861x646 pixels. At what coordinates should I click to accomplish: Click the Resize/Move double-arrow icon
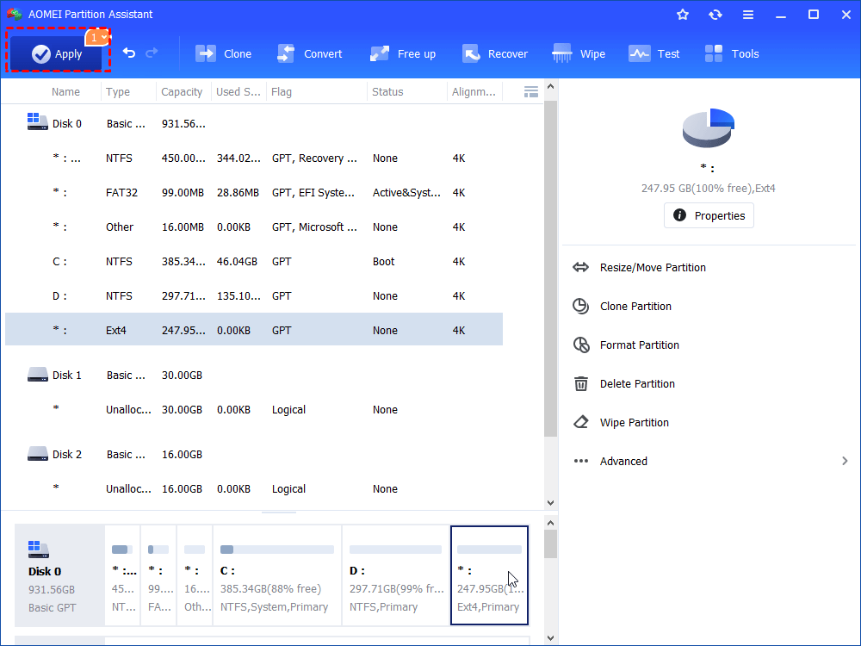tap(581, 268)
